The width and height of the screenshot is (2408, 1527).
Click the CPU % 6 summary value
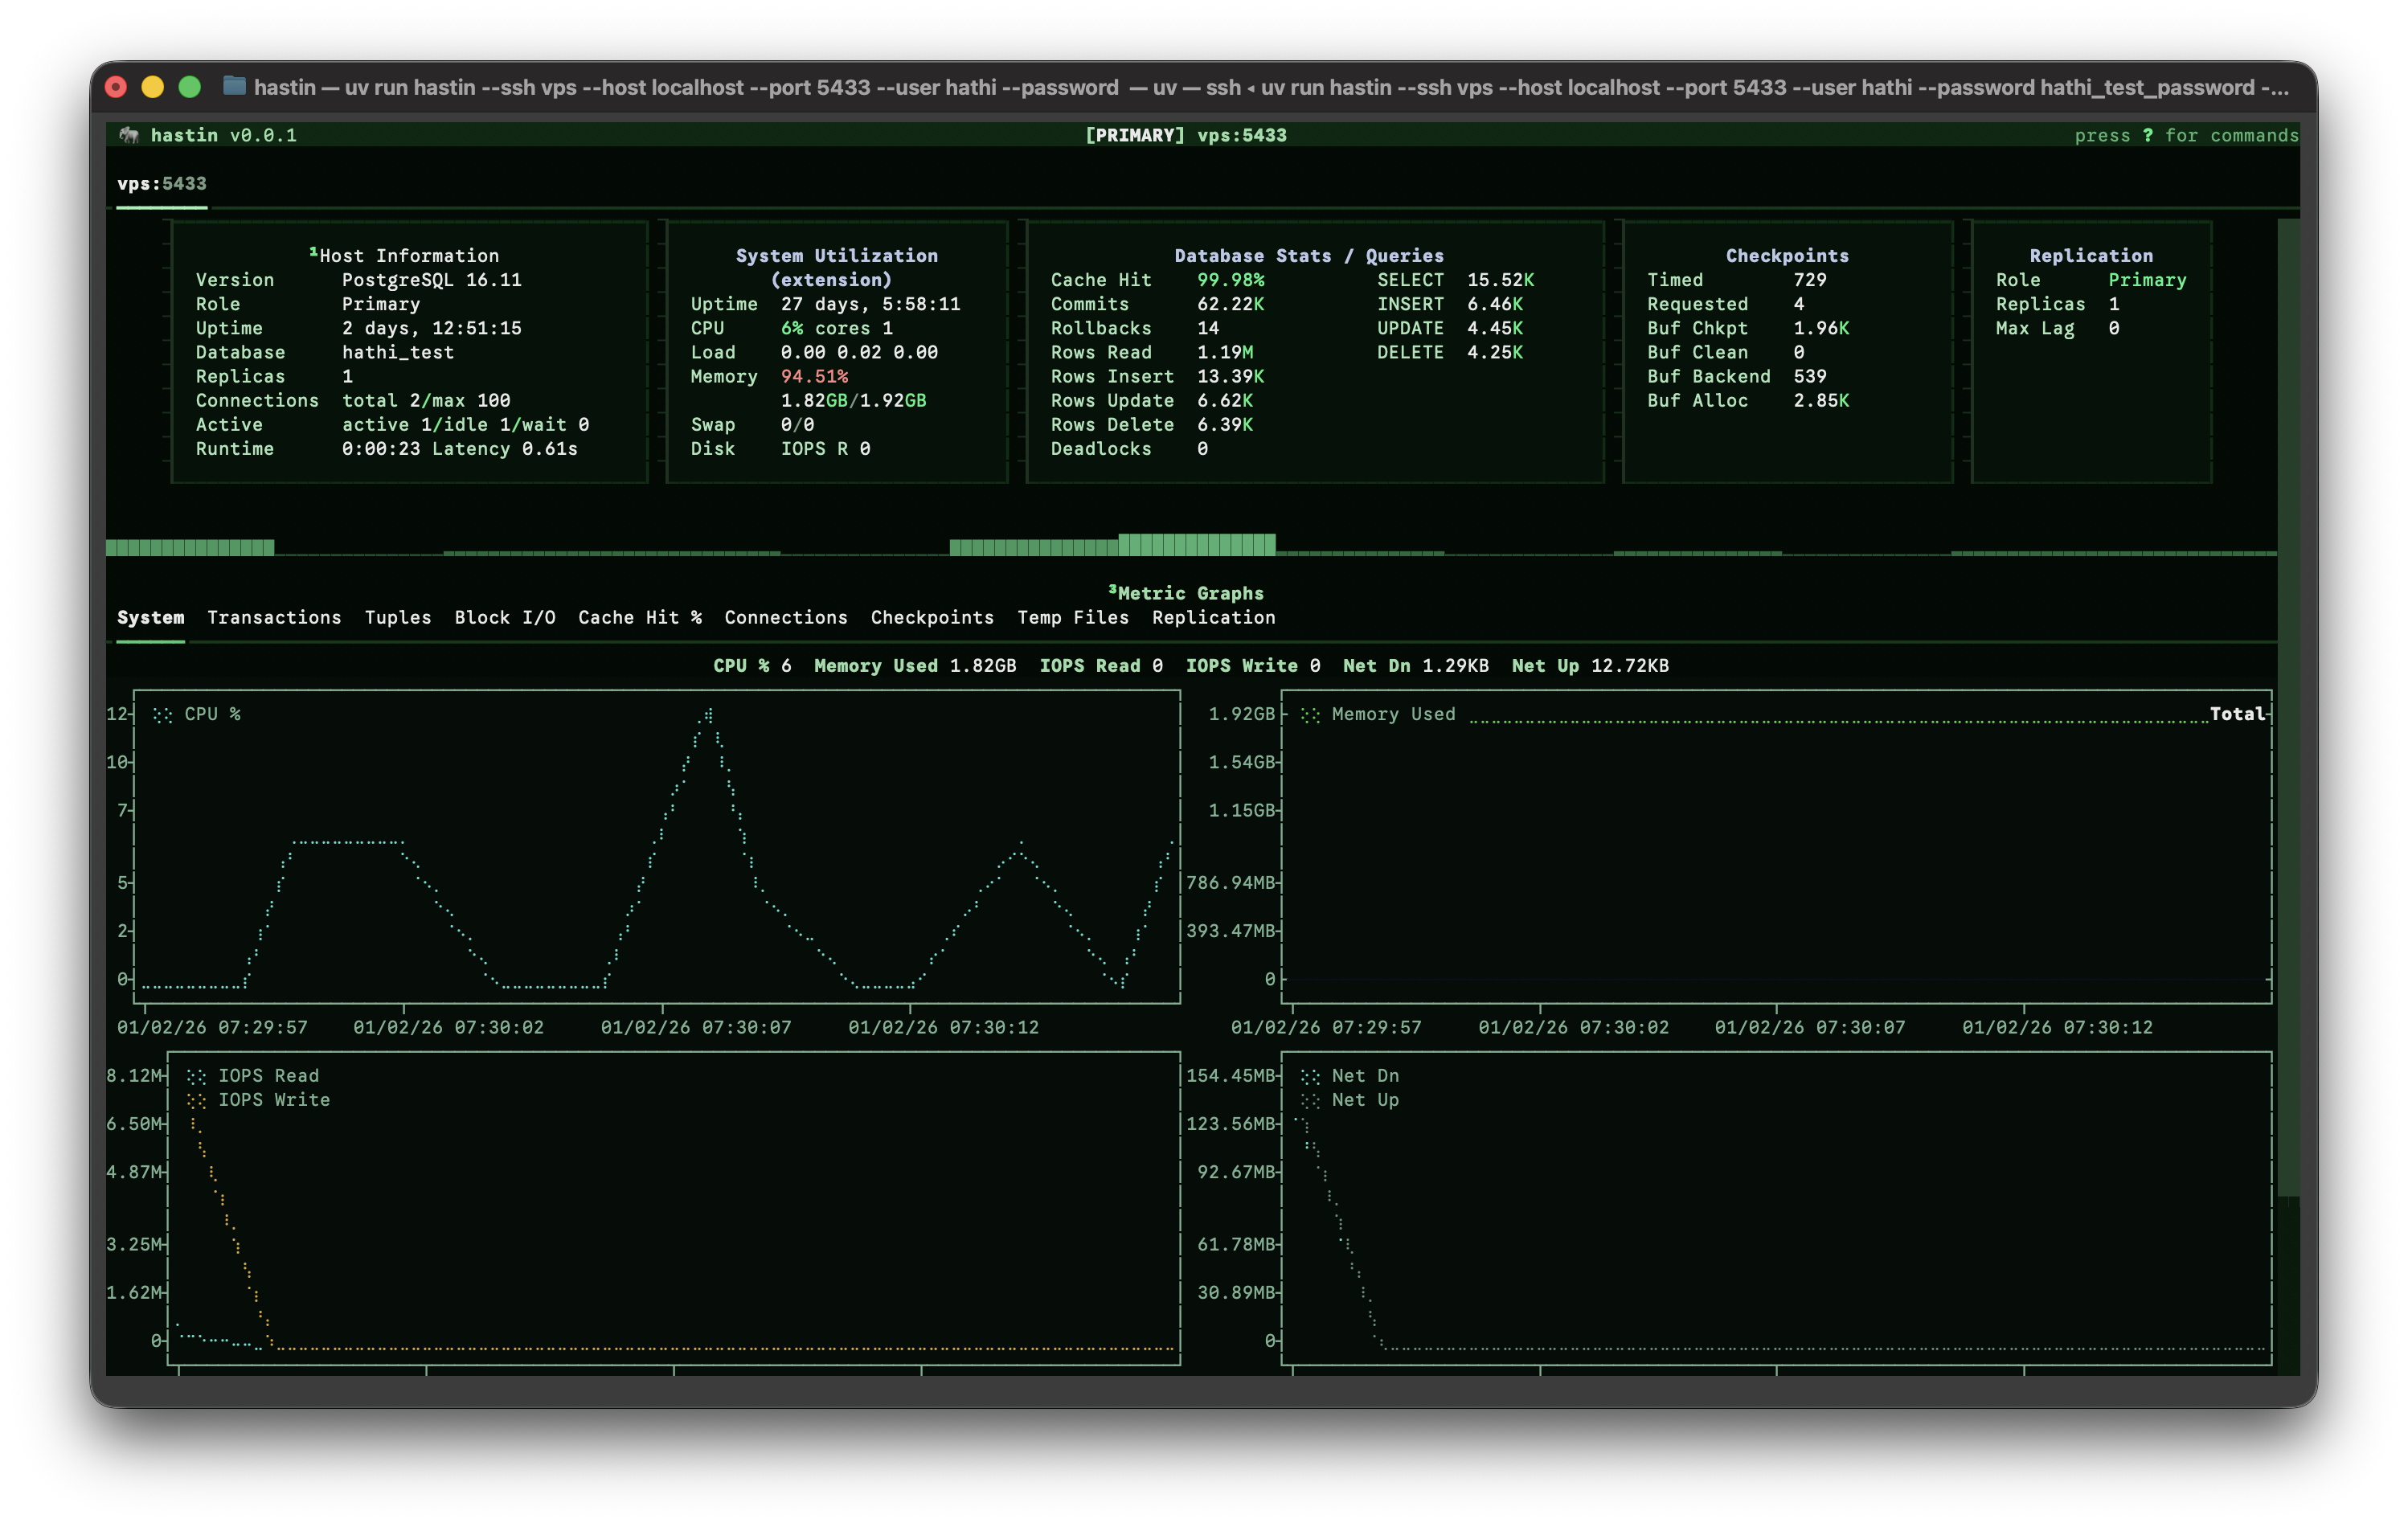point(786,666)
